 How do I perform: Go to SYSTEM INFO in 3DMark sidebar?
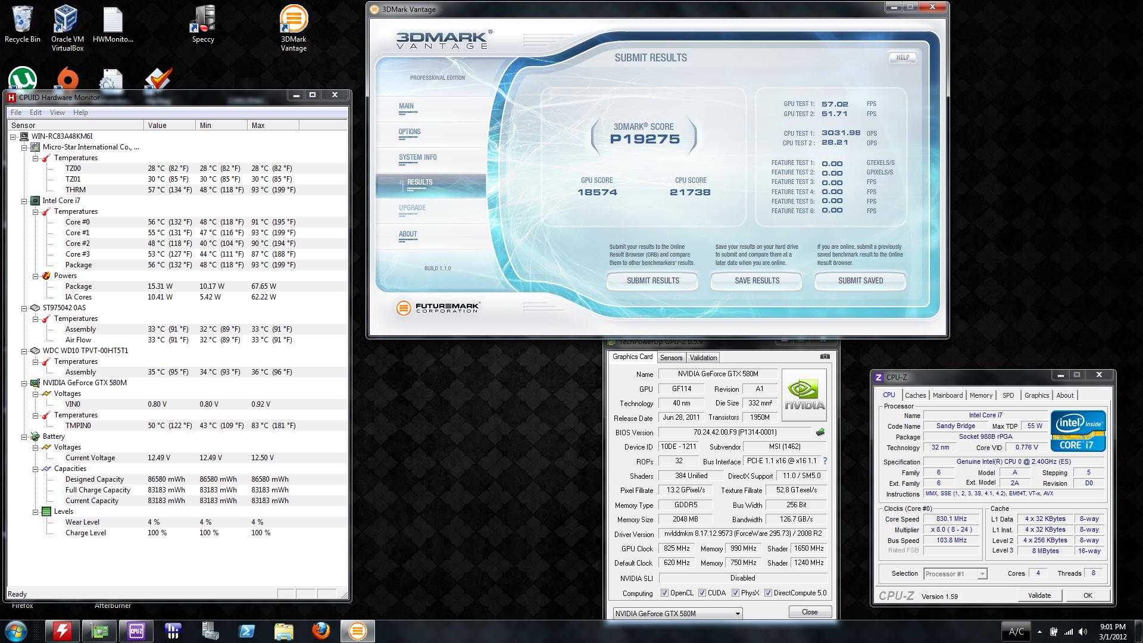(x=417, y=157)
